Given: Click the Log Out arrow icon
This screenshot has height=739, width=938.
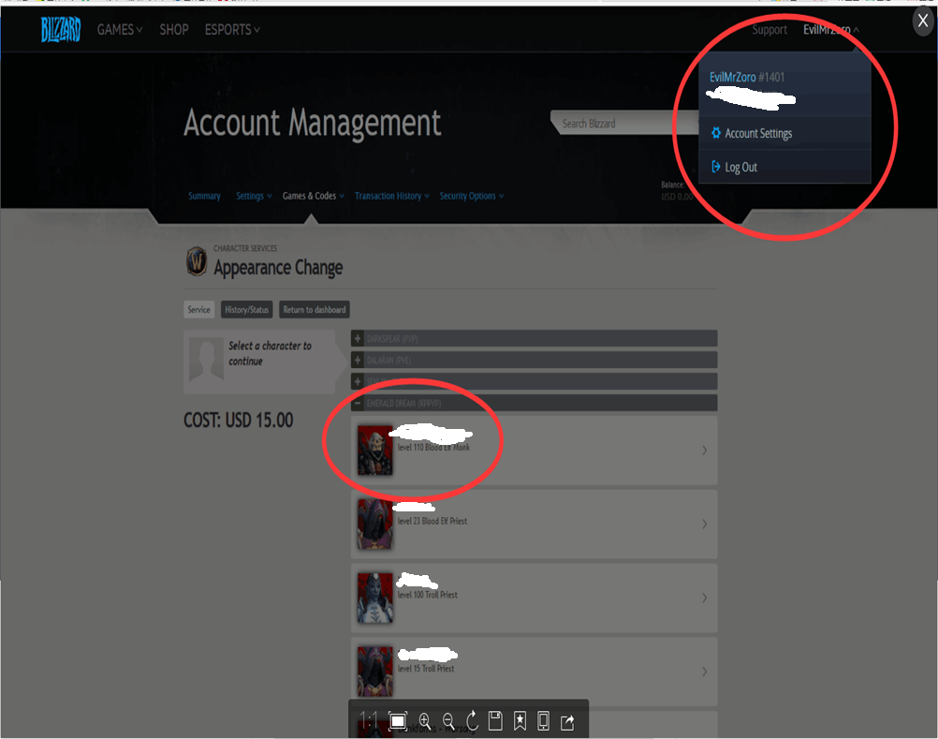Looking at the screenshot, I should pyautogui.click(x=715, y=167).
